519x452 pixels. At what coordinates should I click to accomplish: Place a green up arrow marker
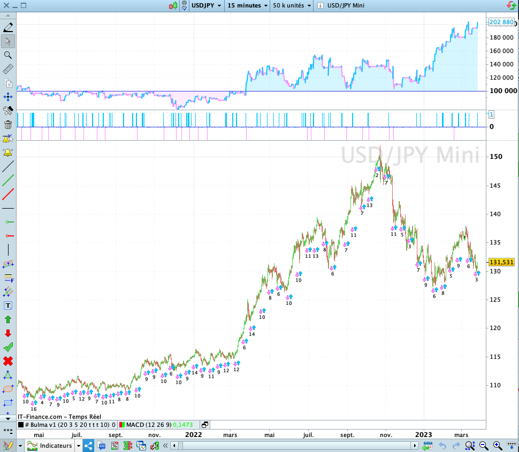(x=8, y=319)
